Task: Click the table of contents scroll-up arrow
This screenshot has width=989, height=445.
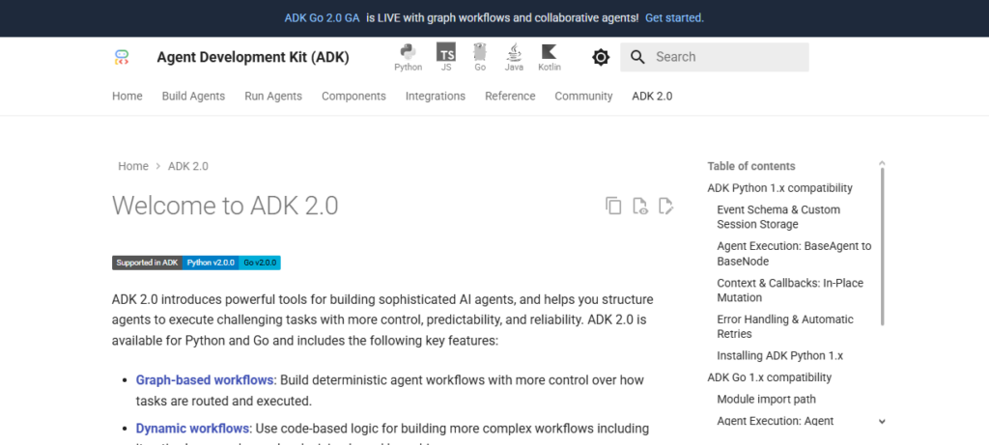Action: [882, 163]
